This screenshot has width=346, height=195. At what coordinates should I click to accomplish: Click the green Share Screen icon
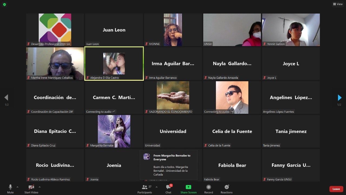pos(188,187)
